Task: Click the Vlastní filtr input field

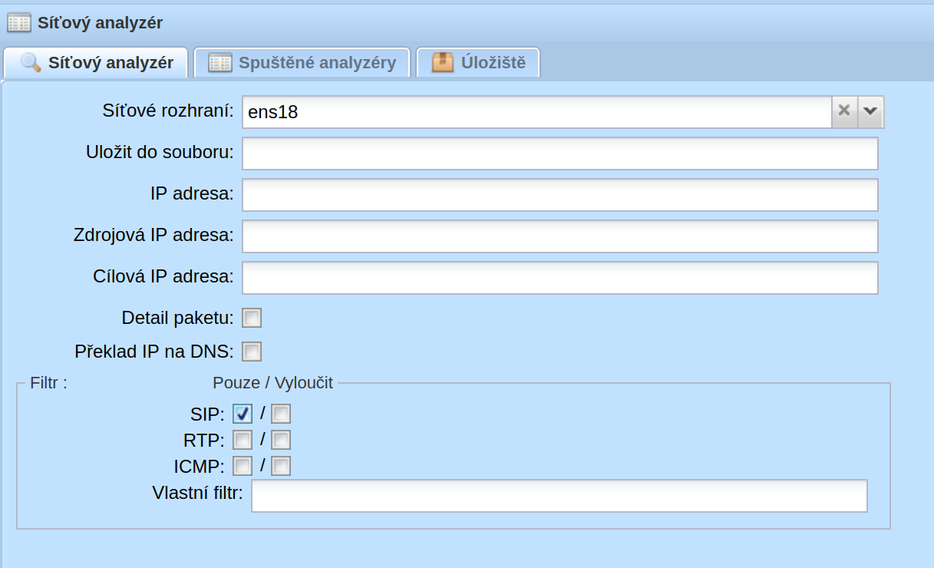Action: point(559,496)
